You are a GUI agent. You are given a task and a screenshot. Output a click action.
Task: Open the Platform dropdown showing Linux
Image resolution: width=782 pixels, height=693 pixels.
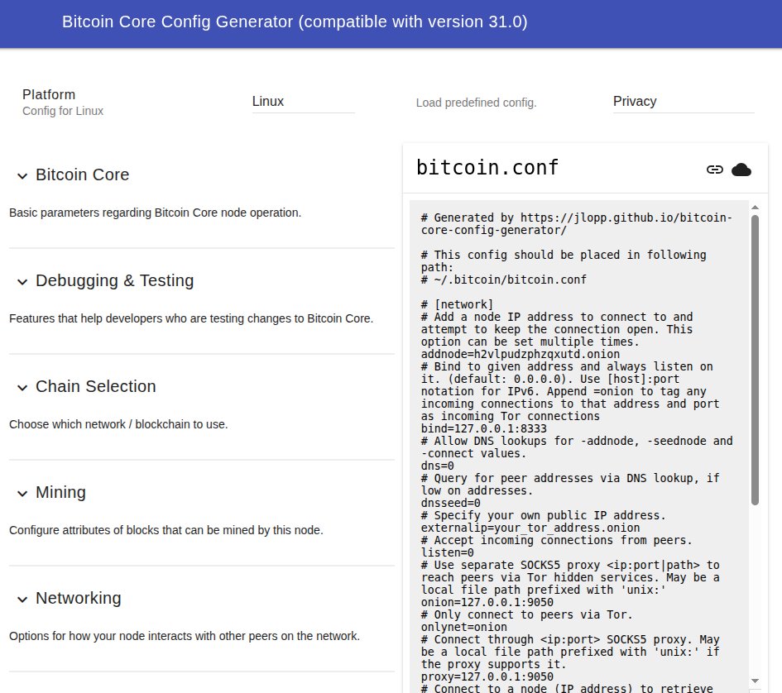point(303,102)
